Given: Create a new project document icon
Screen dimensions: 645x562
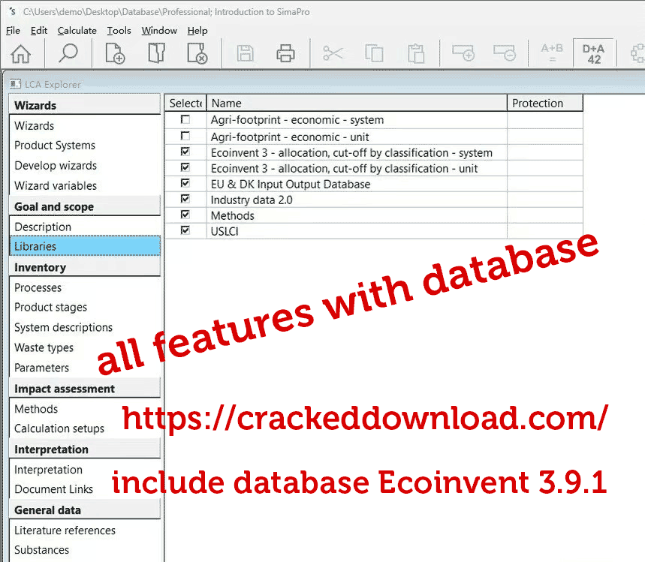Looking at the screenshot, I should tap(115, 53).
